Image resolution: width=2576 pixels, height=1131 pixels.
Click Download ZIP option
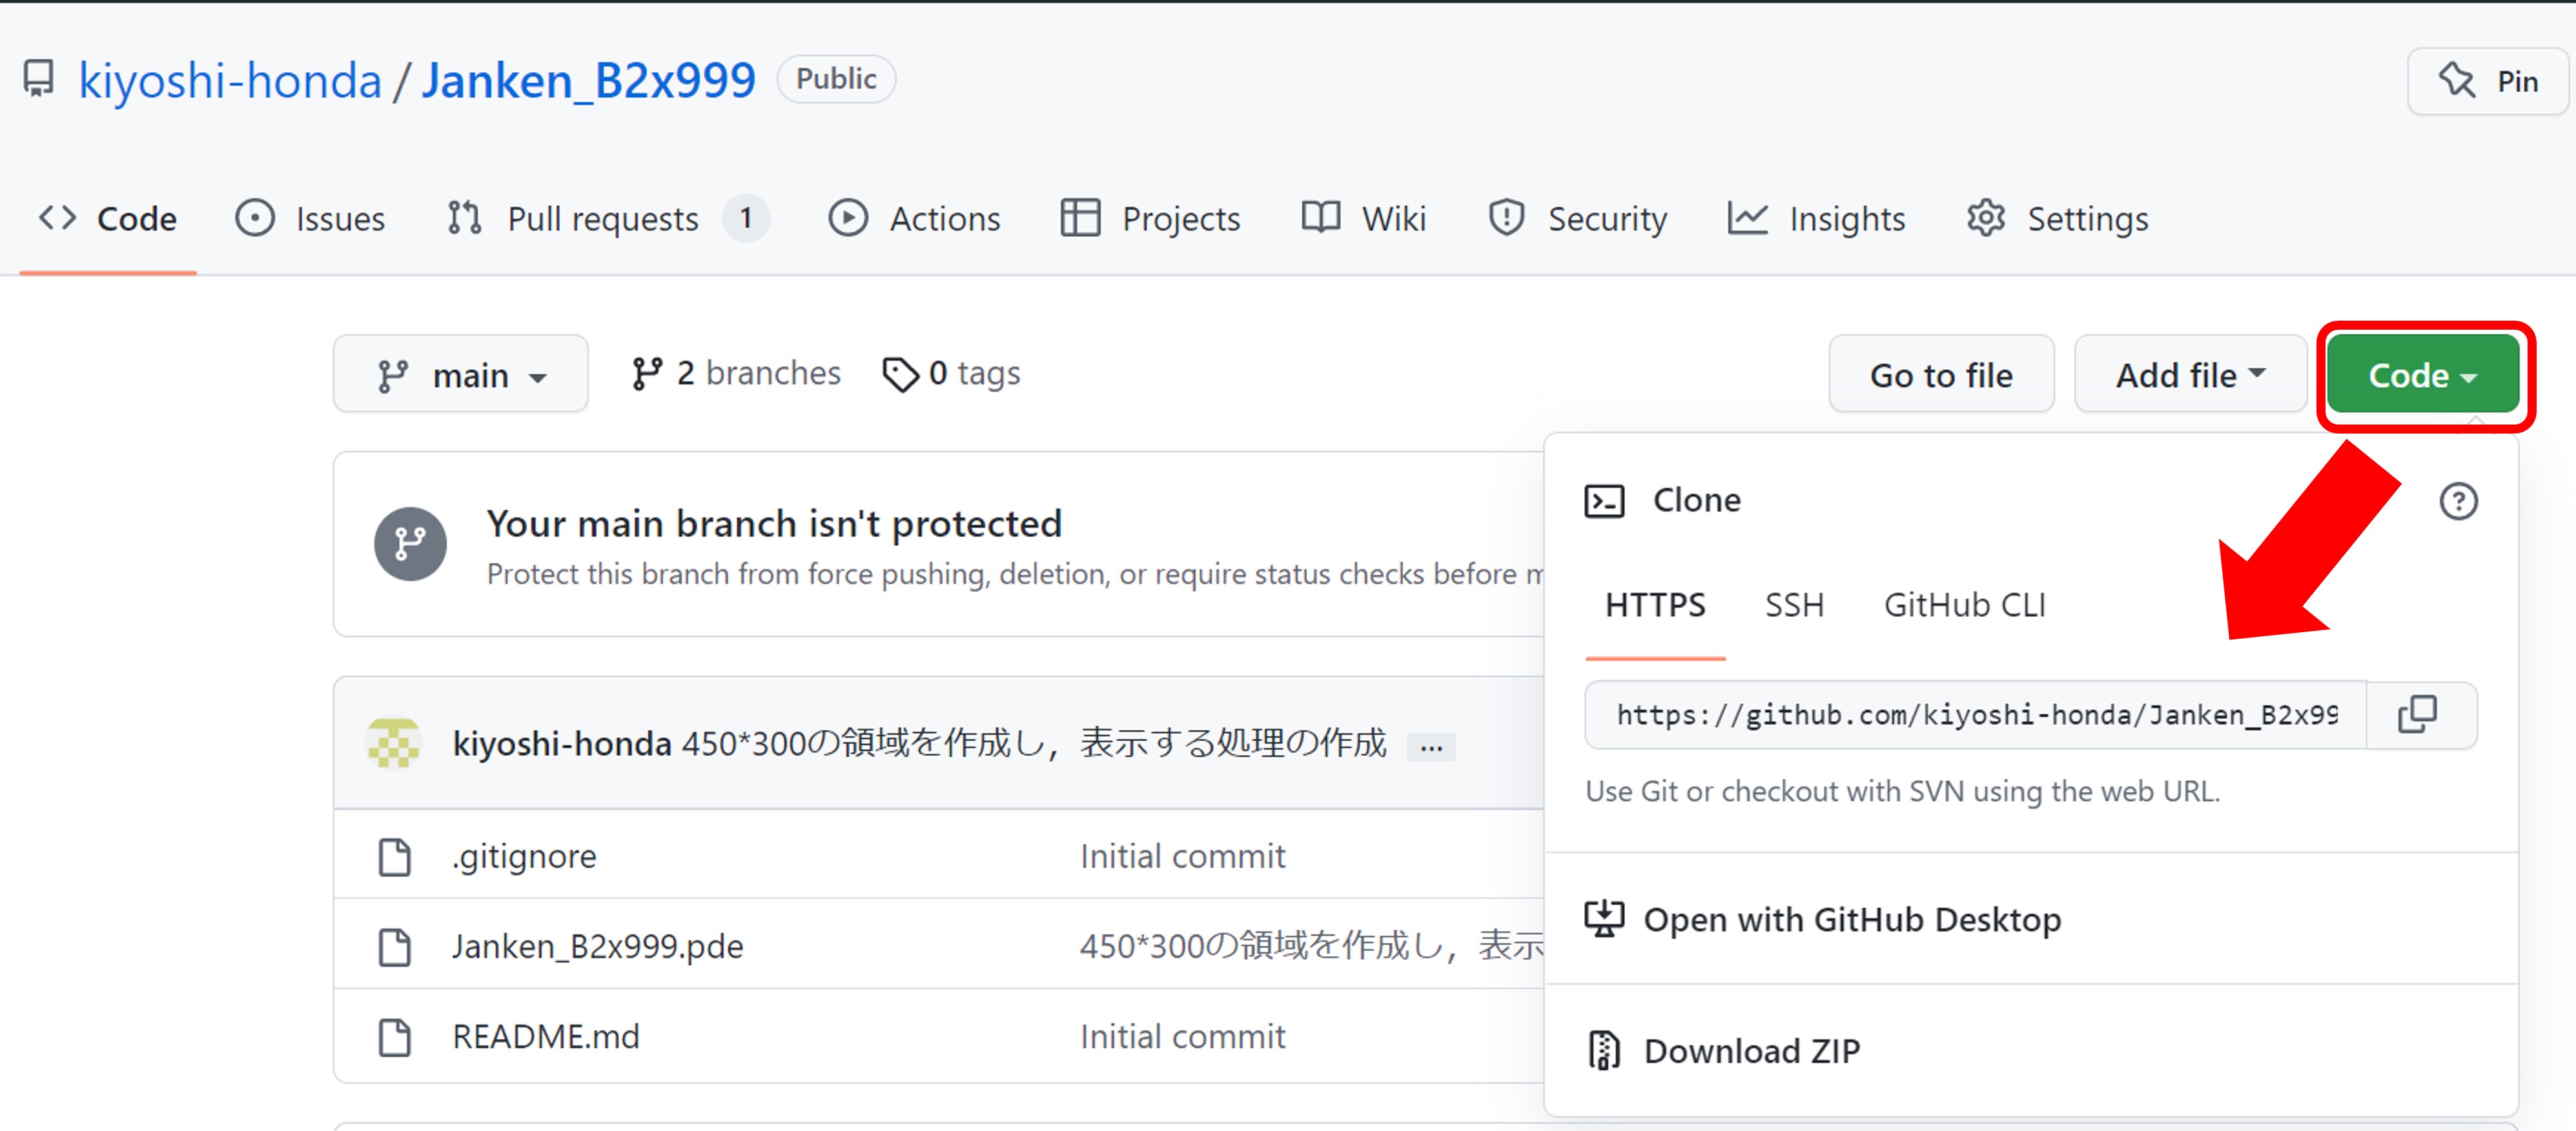(x=1751, y=1051)
